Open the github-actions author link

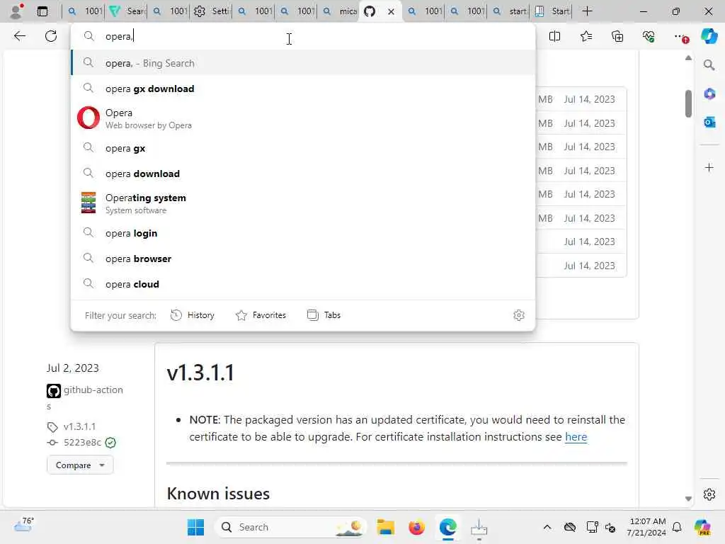[93, 390]
